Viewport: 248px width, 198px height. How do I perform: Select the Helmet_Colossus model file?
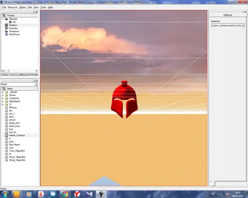(x=17, y=136)
